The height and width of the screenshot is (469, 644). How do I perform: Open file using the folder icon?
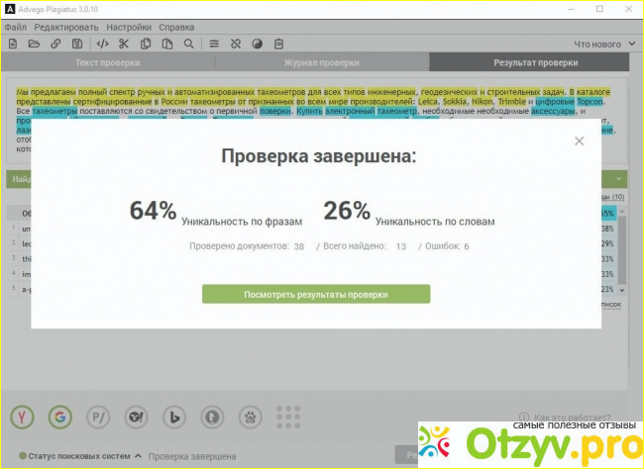coord(34,44)
